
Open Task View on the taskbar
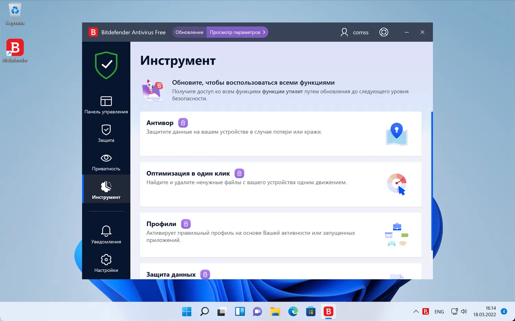pos(222,311)
